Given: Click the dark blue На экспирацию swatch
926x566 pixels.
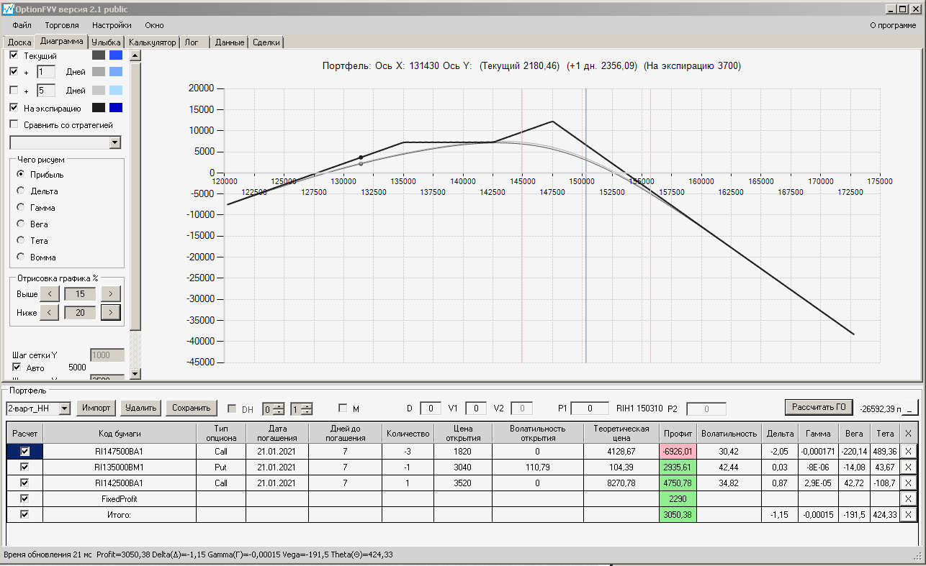Looking at the screenshot, I should [x=116, y=108].
